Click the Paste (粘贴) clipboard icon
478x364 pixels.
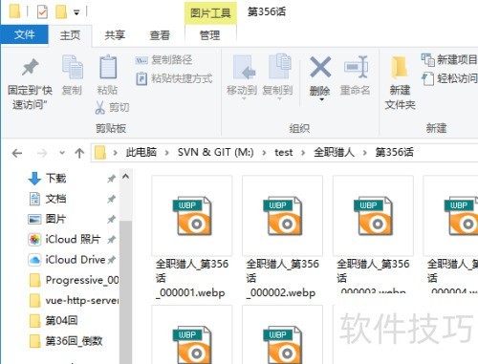coord(108,68)
